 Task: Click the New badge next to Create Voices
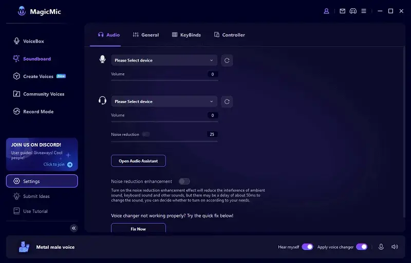click(x=61, y=76)
